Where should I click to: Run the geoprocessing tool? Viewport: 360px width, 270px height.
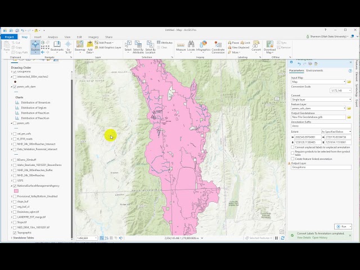(341, 226)
